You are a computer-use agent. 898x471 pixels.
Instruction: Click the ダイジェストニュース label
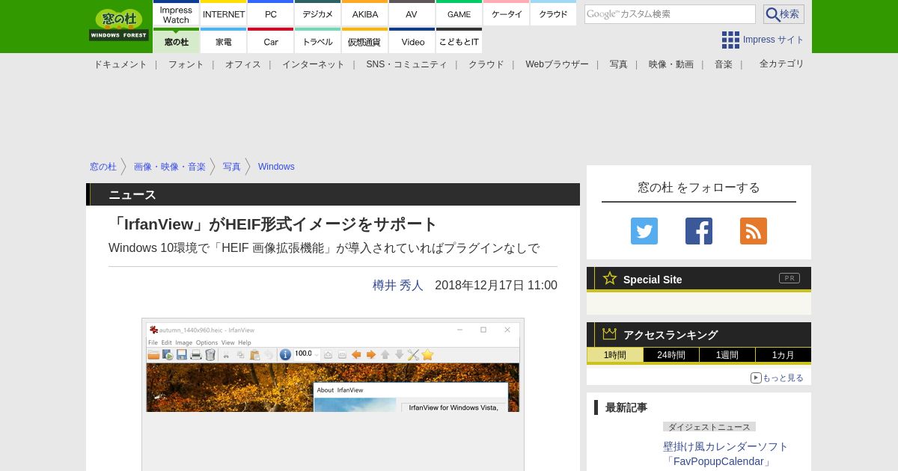coord(709,427)
